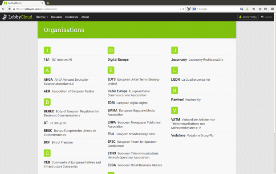Screen dimensions: 276x174
Task: Open AER Association of European Radios
Action: [x=69, y=91]
